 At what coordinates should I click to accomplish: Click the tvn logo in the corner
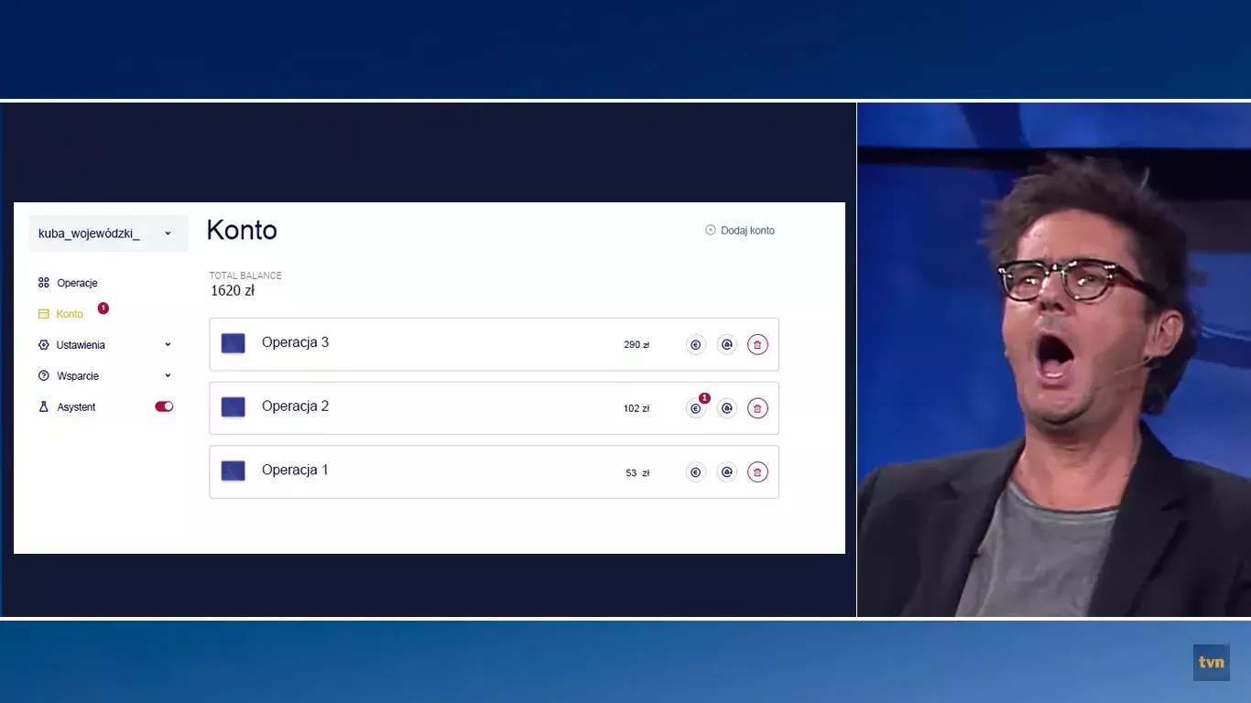tap(1211, 663)
